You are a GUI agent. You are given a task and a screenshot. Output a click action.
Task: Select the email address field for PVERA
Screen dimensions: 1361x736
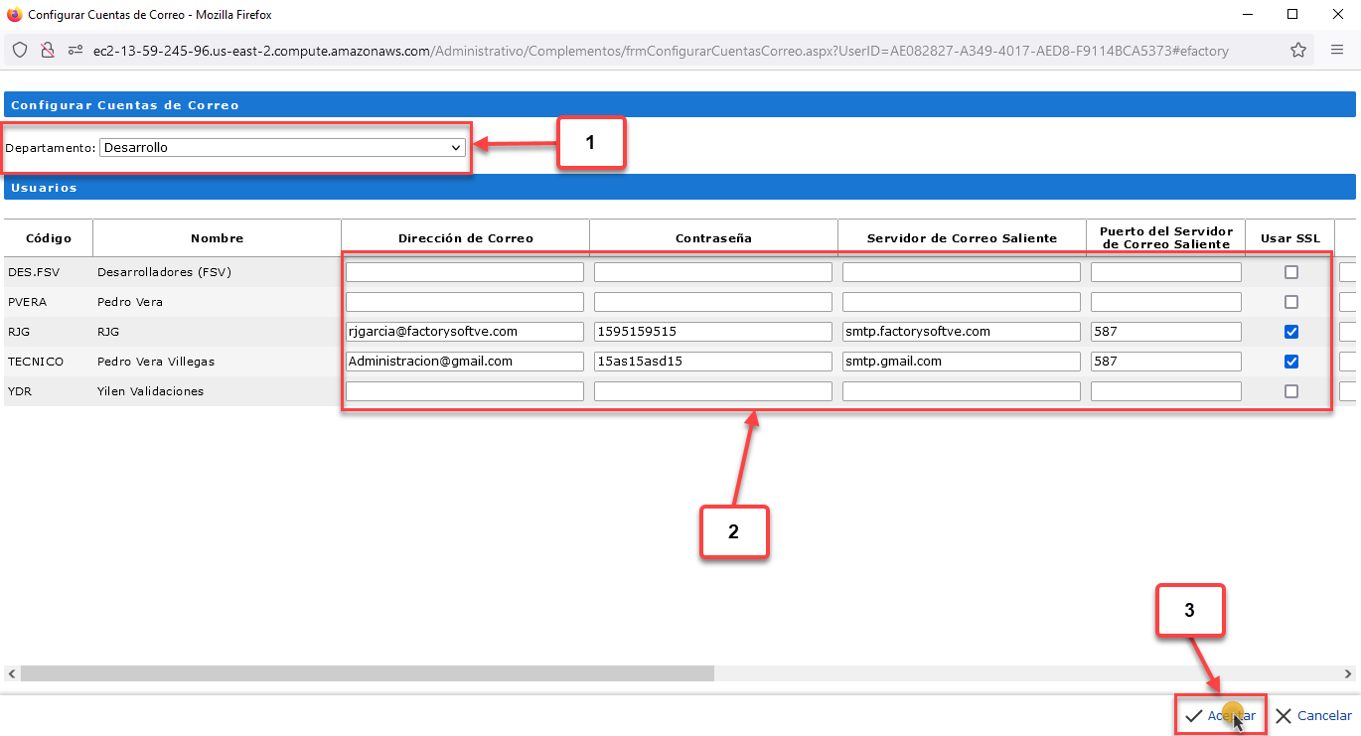(x=465, y=302)
